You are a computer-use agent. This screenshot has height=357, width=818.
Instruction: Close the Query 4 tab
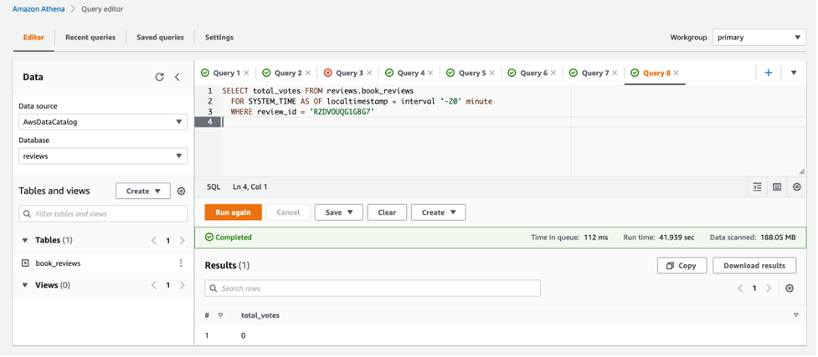point(430,73)
